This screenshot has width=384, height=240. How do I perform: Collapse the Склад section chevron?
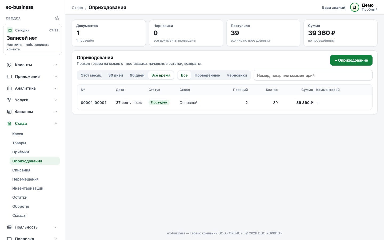click(56, 123)
